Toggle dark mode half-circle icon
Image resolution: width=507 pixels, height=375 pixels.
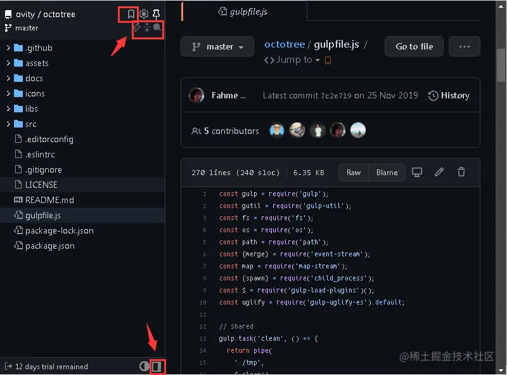tap(144, 367)
